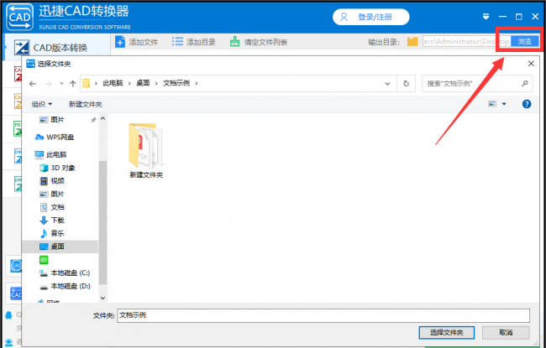Open the 登录/注册 login button
Viewport: 546px width, 348px height.
(x=370, y=17)
